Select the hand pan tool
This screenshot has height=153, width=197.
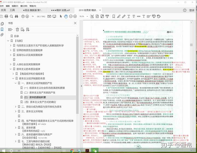[66, 16]
